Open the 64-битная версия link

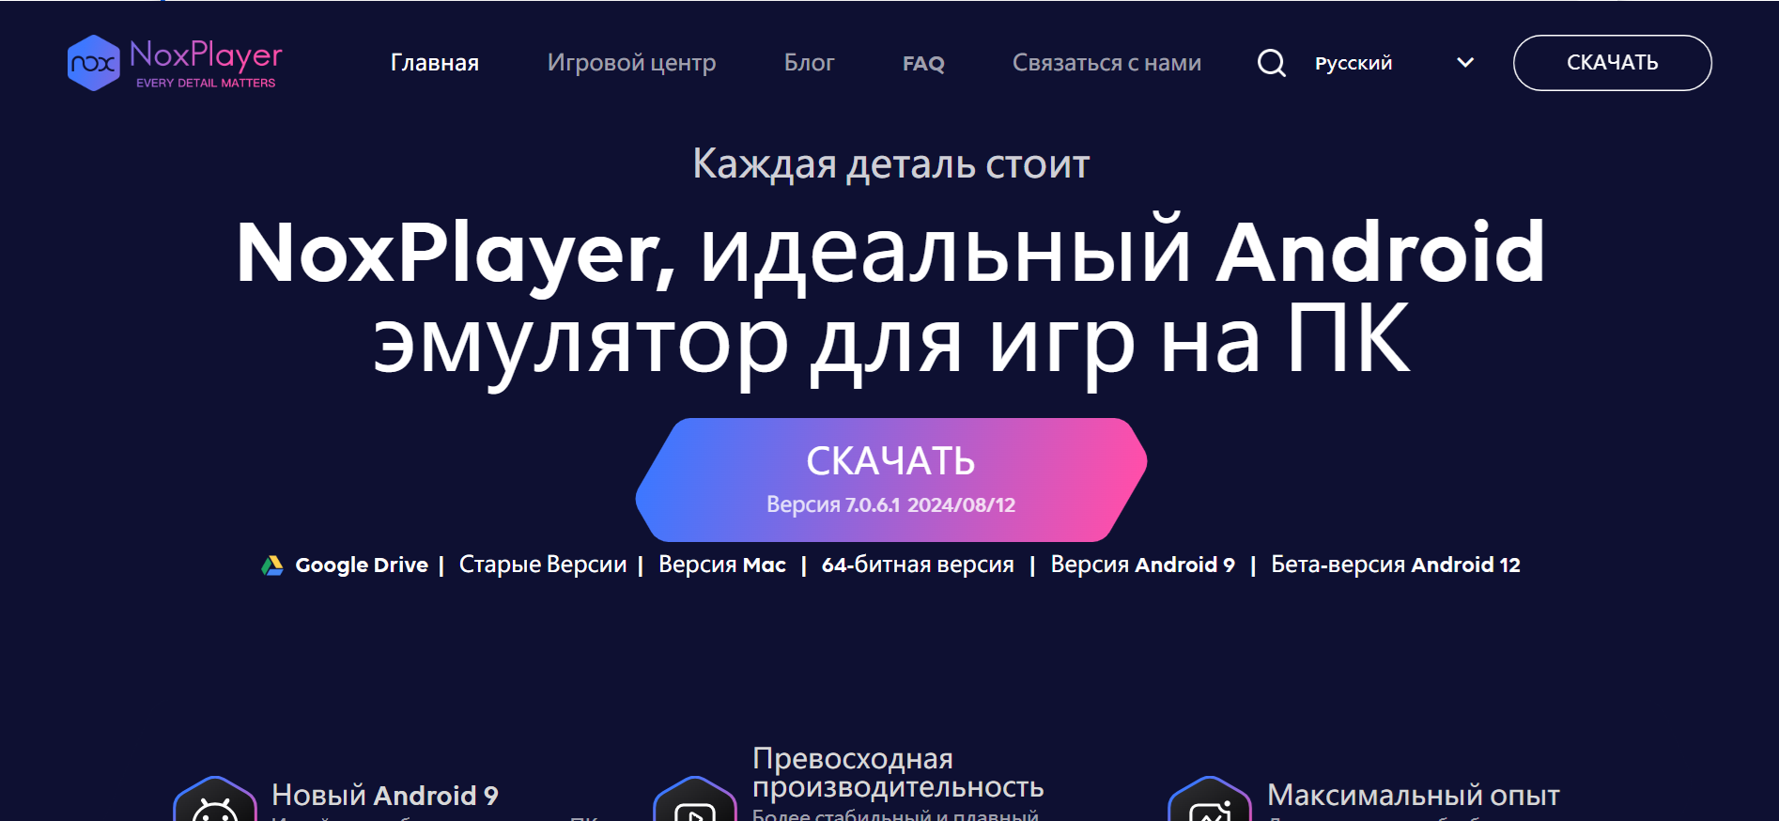point(918,565)
